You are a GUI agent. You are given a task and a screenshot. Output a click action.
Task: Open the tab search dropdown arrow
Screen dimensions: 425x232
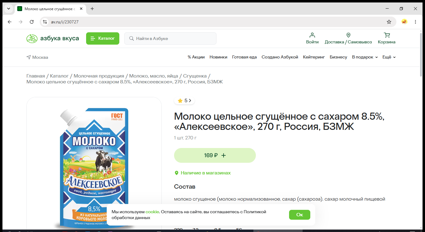tap(8, 9)
